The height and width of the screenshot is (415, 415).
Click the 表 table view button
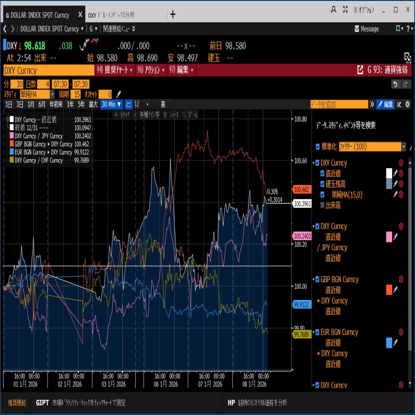click(163, 104)
